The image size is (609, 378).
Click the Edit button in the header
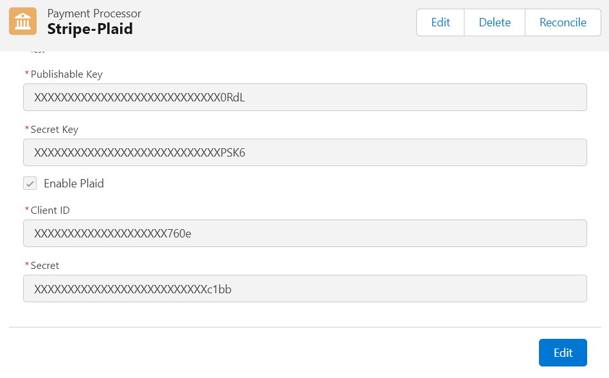pyautogui.click(x=440, y=22)
